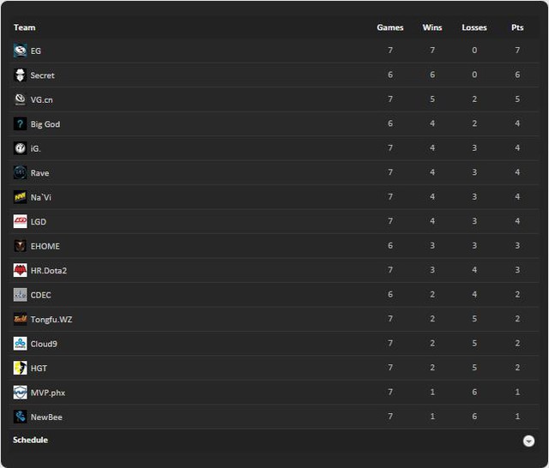Image resolution: width=549 pixels, height=468 pixels.
Task: Click the MVP.phx team logo icon
Action: (x=20, y=393)
